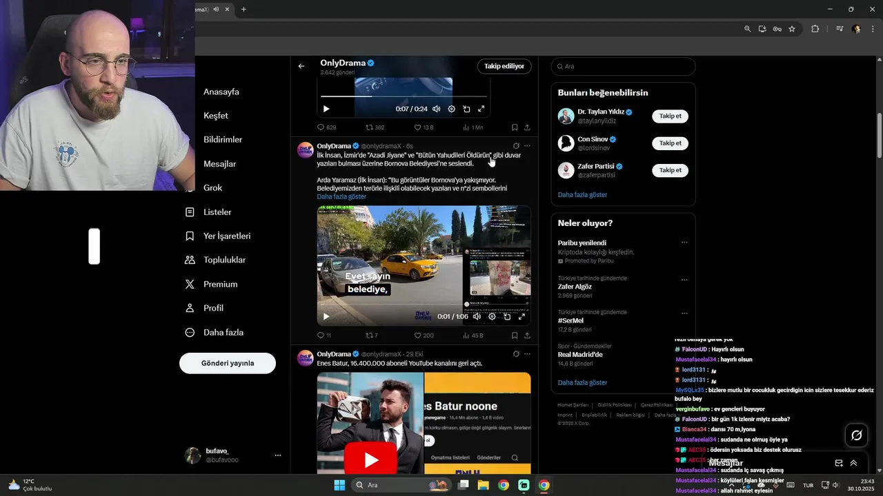The image size is (883, 496).
Task: Open Keşfet in the sidebar
Action: (216, 116)
